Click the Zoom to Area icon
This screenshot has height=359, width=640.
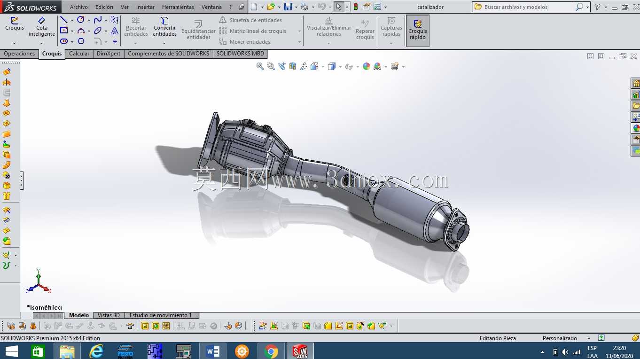click(271, 67)
